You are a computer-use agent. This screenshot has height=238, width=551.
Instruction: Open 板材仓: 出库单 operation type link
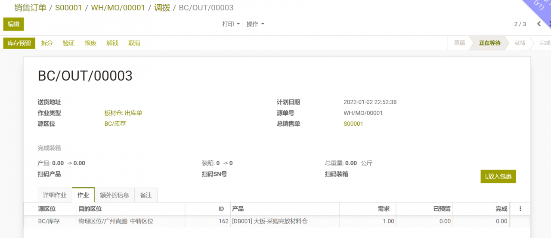tap(123, 113)
